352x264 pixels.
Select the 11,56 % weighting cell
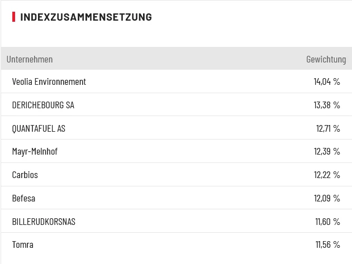327,244
